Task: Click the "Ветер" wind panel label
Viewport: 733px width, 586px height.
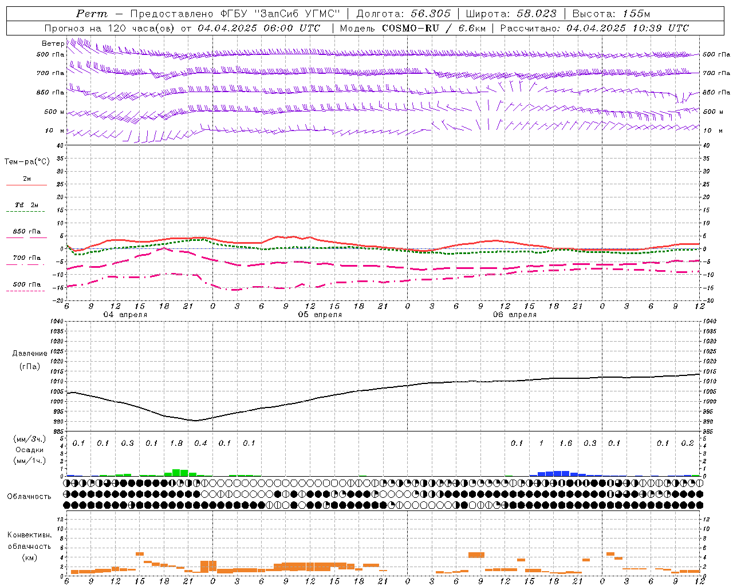Action: click(53, 43)
